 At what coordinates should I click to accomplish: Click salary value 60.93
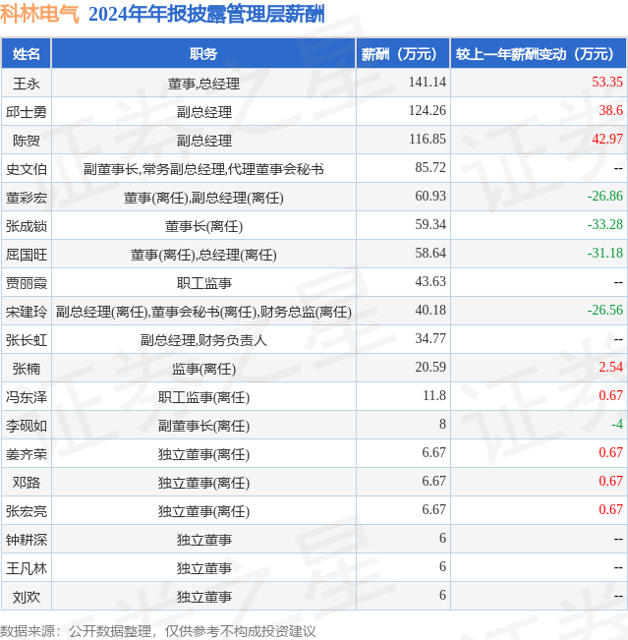tap(430, 197)
